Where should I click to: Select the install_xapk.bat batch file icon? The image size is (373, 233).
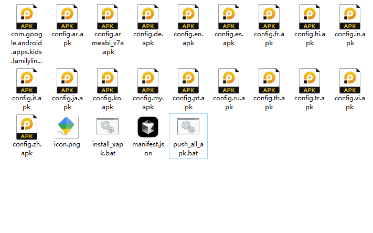[x=108, y=126]
